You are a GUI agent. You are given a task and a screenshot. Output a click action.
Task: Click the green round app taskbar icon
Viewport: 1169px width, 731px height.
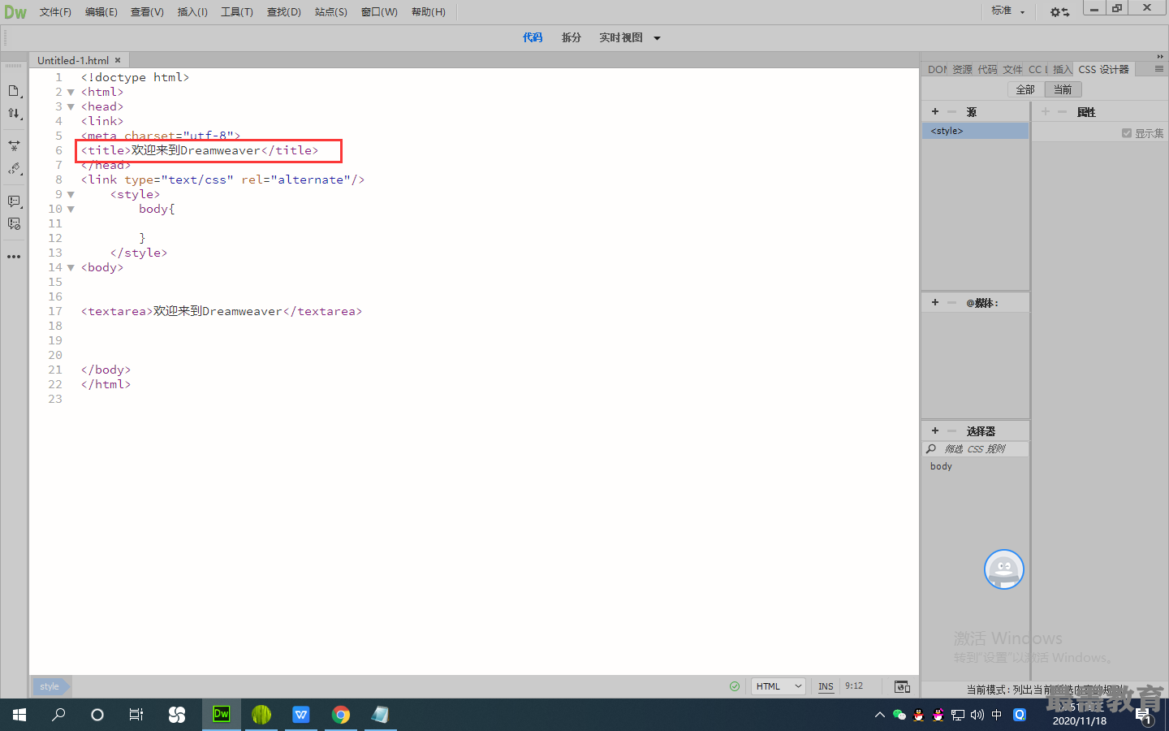click(261, 715)
